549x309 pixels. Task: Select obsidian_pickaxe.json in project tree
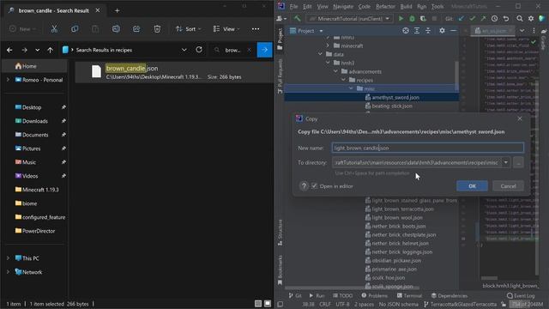[x=396, y=261]
